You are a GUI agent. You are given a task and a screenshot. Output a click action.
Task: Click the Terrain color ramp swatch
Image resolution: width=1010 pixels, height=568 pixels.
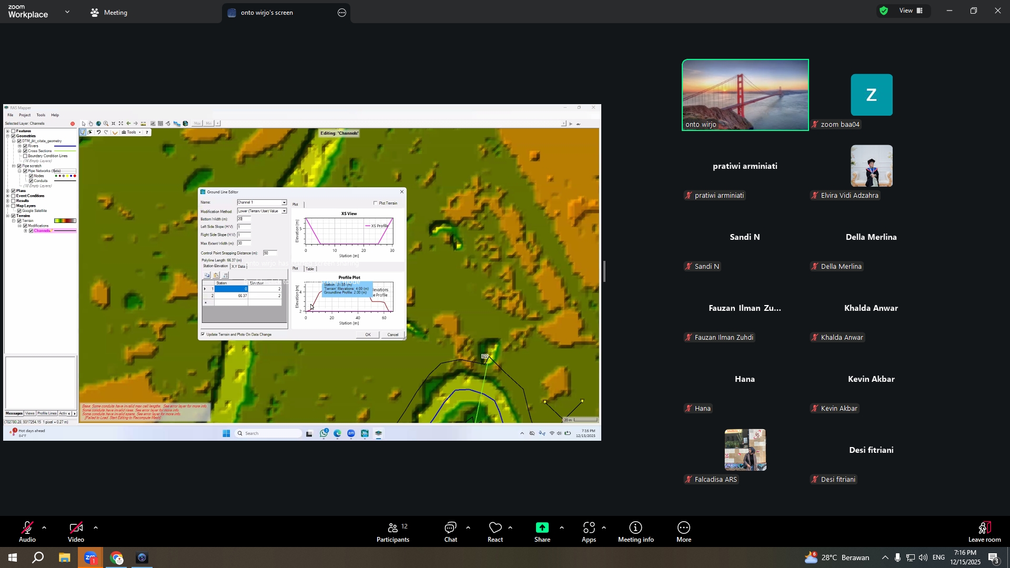[65, 221]
